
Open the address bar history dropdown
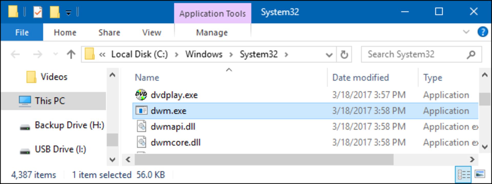point(329,55)
